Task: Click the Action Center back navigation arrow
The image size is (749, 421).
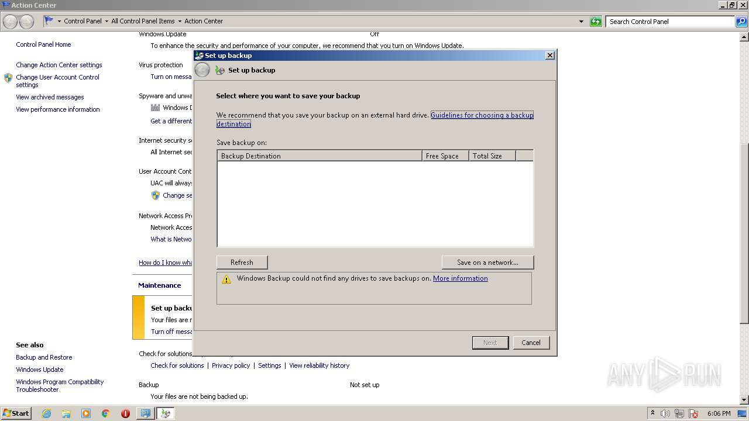Action: [11, 22]
